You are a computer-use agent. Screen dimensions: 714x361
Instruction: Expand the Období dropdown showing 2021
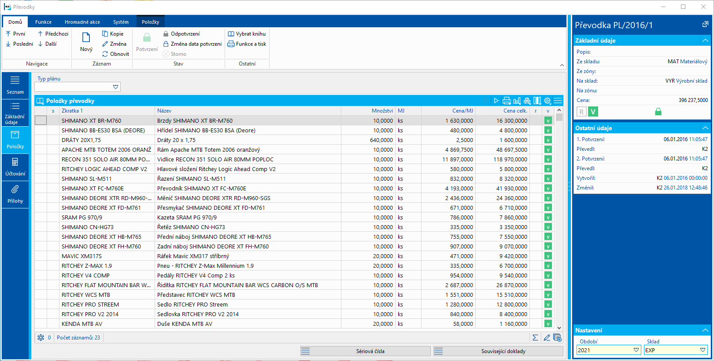point(636,350)
